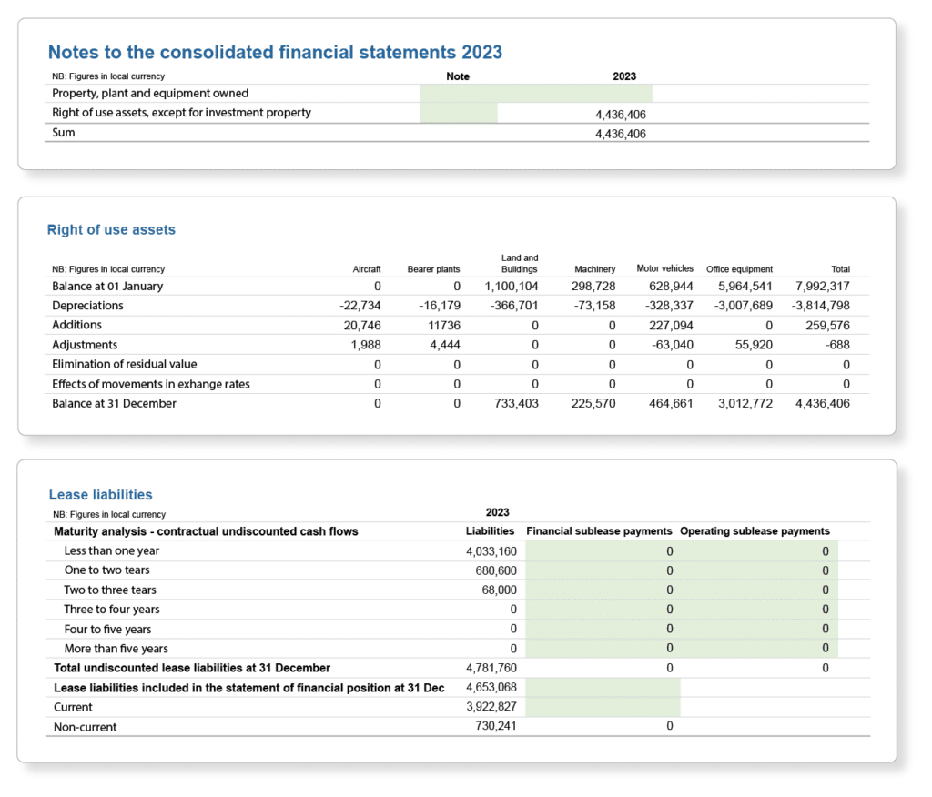Select liabilities value 4,033,160

point(491,551)
